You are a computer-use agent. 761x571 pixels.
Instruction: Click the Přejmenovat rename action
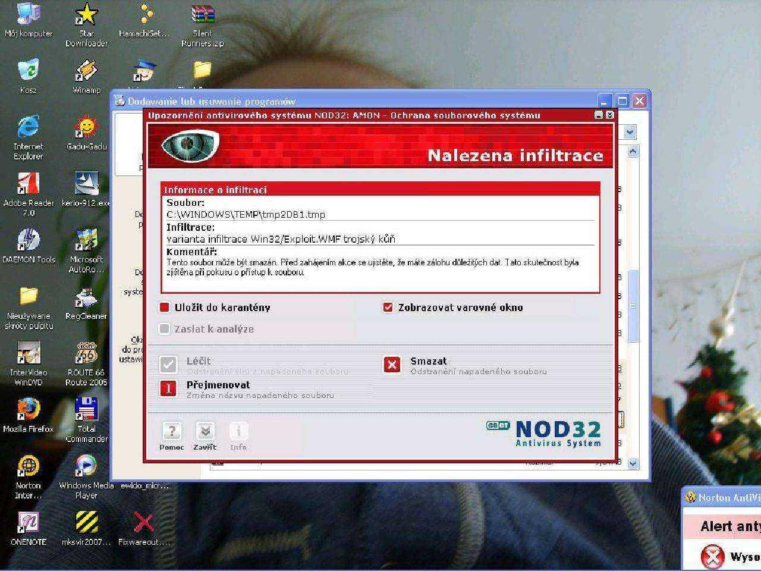168,388
